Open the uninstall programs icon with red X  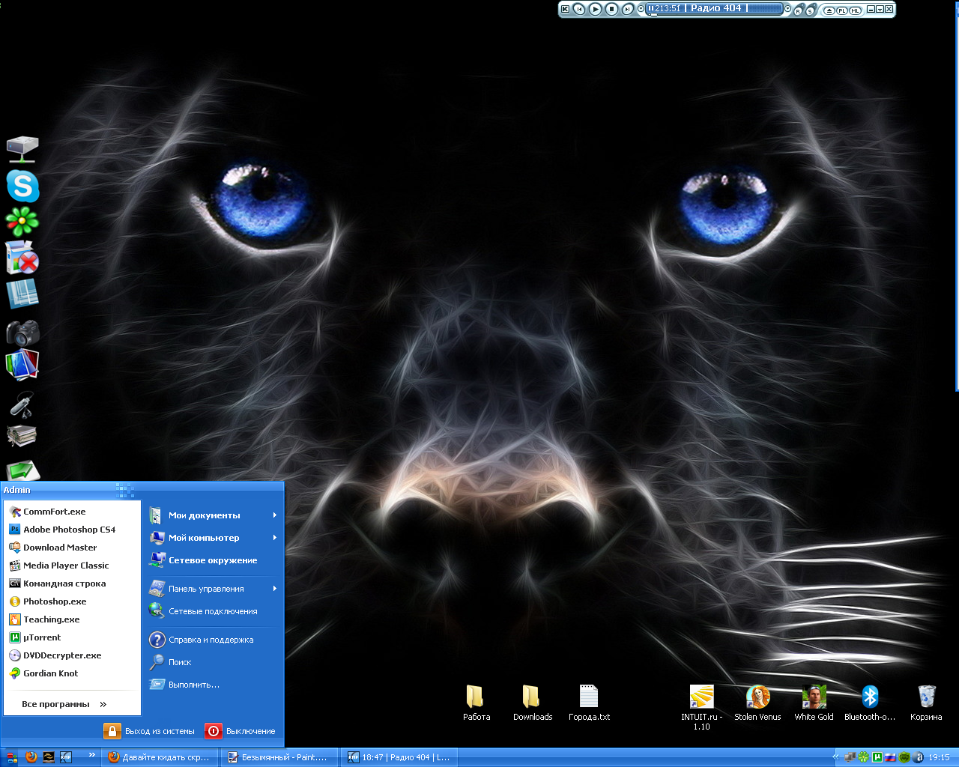pyautogui.click(x=22, y=258)
